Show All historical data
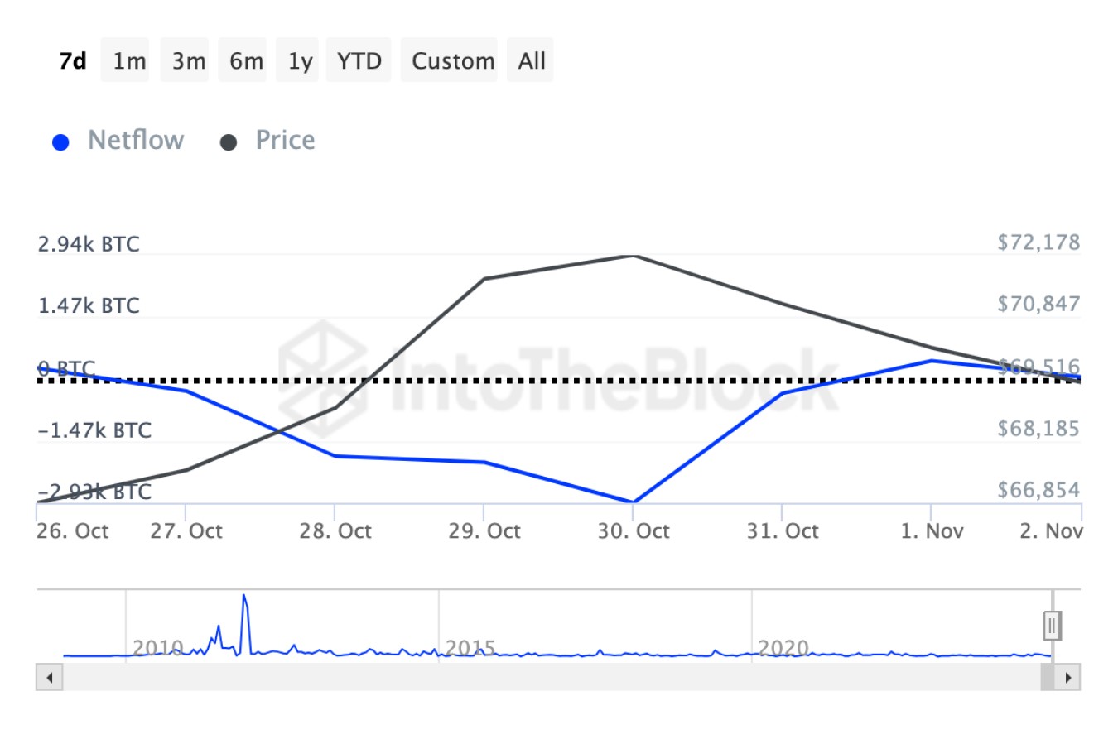Screen dimensions: 1118x744 click(531, 60)
